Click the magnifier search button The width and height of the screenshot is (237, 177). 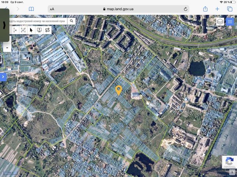pyautogui.click(x=71, y=21)
